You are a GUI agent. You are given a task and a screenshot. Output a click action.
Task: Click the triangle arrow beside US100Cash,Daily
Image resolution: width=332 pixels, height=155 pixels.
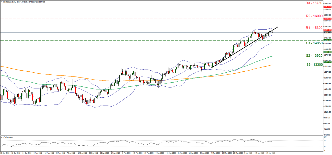pyautogui.click(x=2, y=2)
